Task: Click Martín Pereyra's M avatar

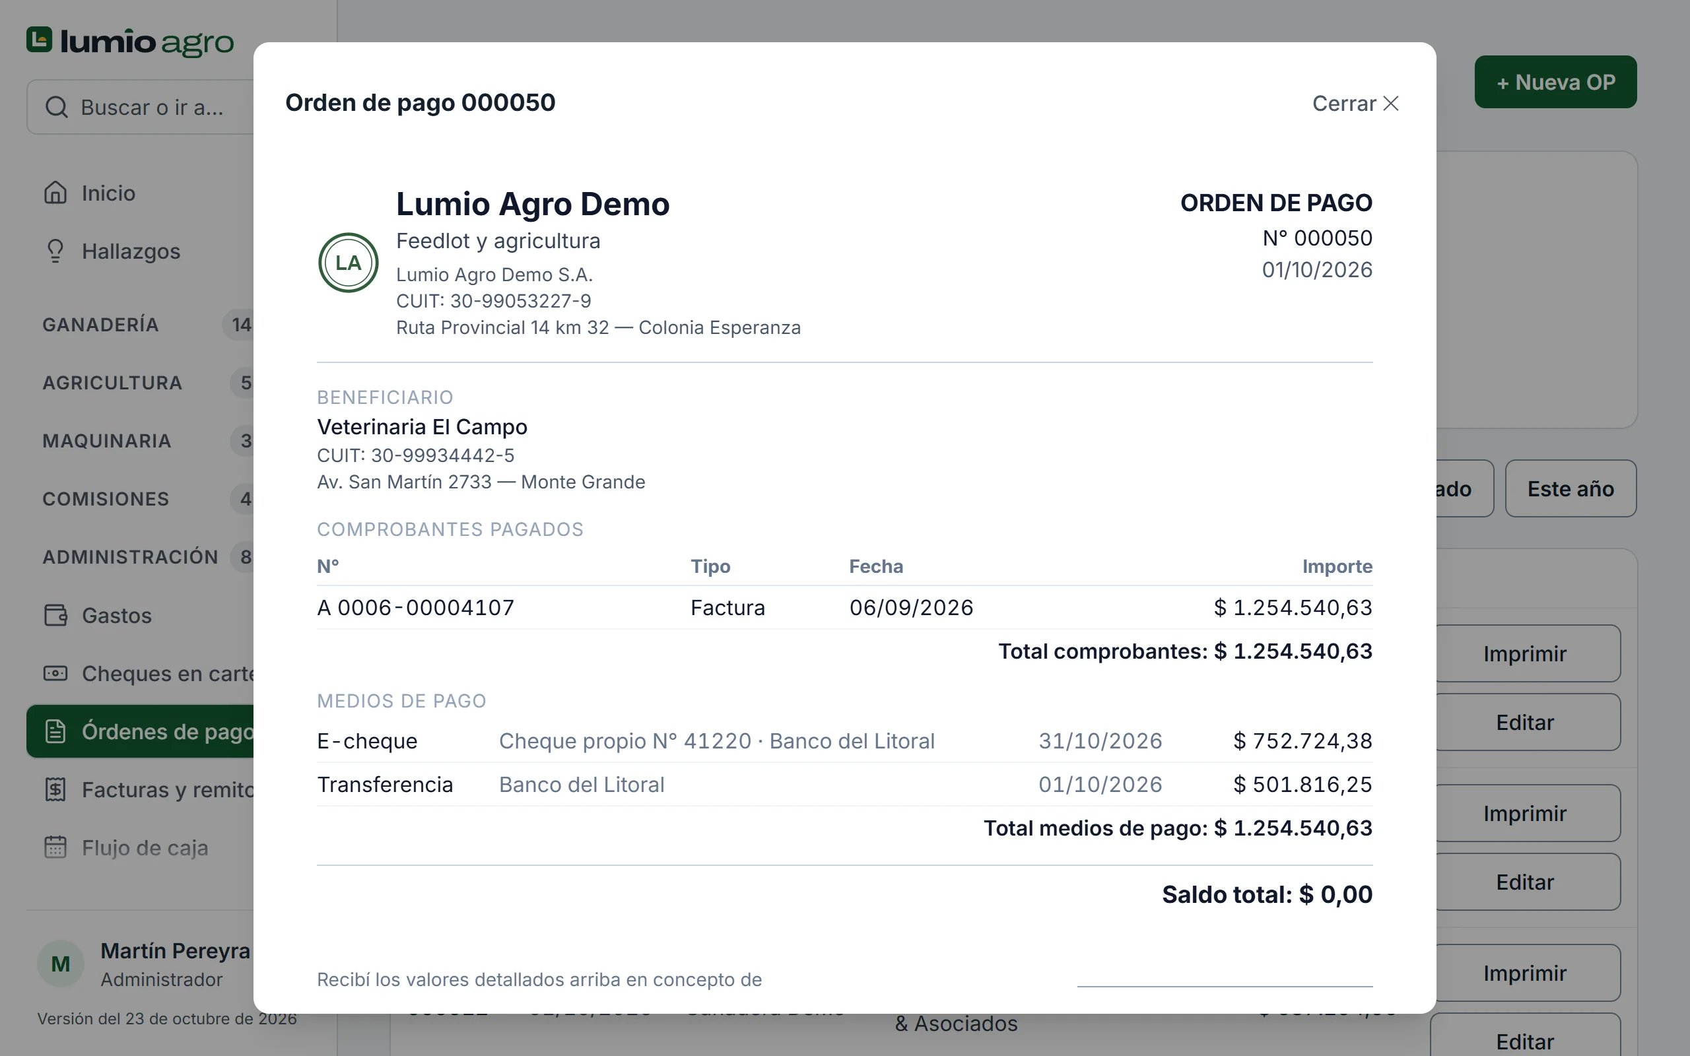Action: point(61,964)
